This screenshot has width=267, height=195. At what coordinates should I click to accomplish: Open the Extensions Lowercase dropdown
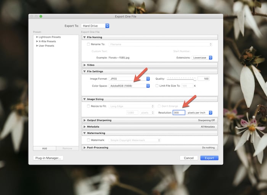(202, 58)
